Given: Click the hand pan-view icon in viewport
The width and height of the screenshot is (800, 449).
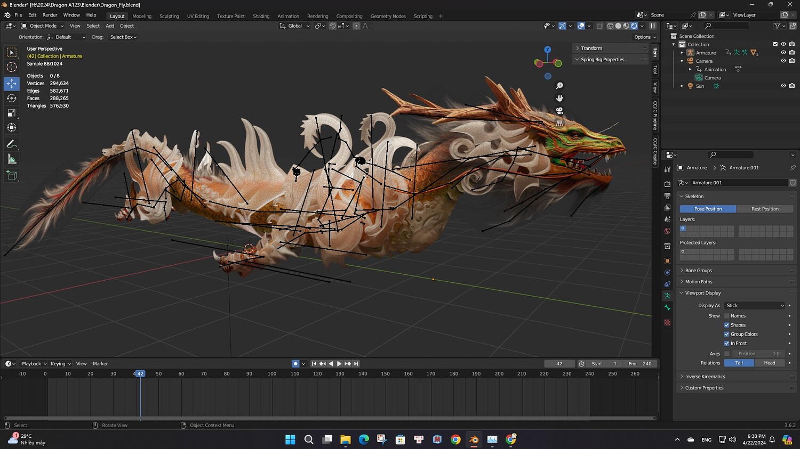Looking at the screenshot, I should 559,98.
